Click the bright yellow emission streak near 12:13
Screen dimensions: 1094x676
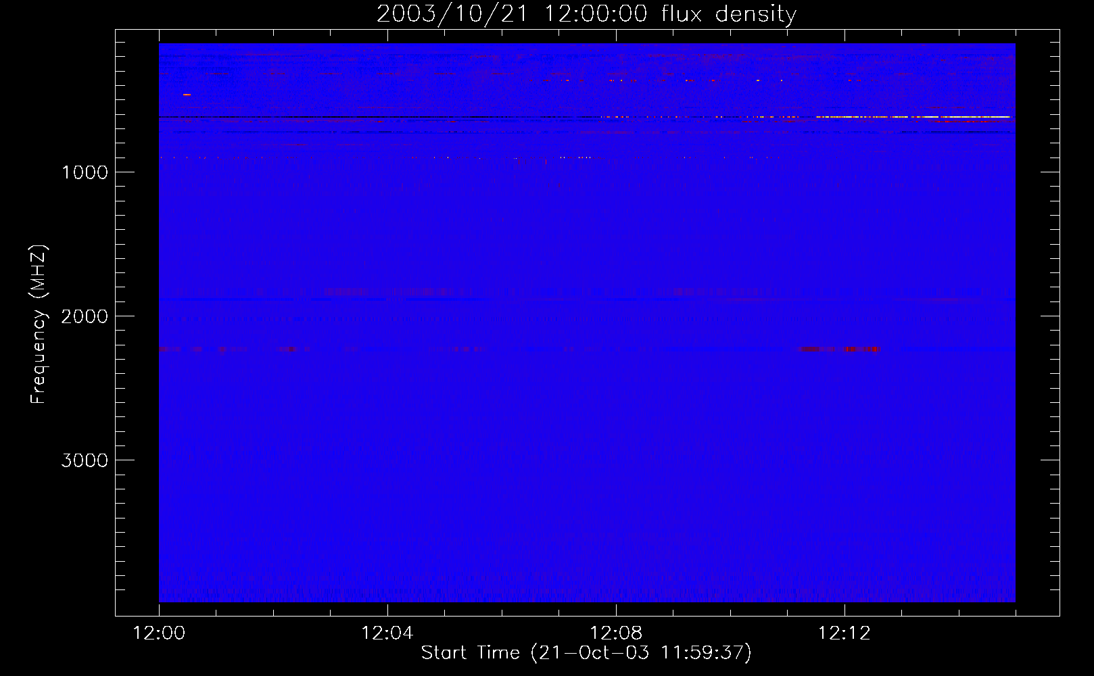coord(913,117)
